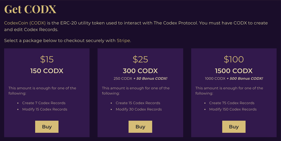This screenshot has width=281, height=141.
Task: Click the 150 CODX package title
Action: tap(47, 71)
